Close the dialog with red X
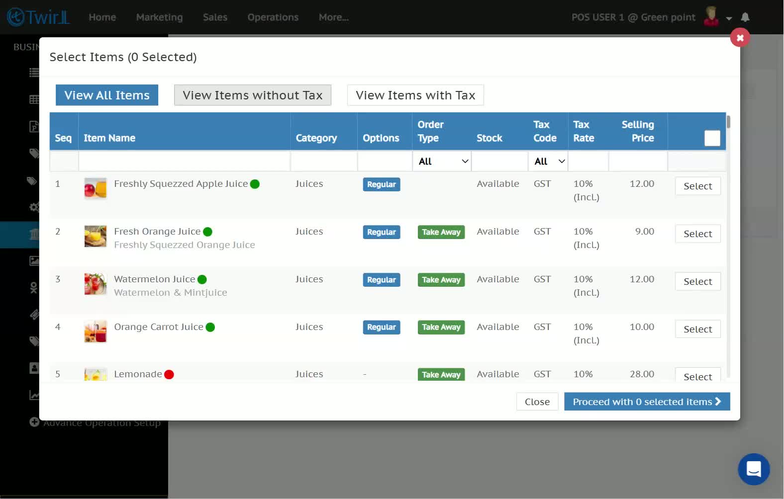The image size is (784, 499). [740, 37]
